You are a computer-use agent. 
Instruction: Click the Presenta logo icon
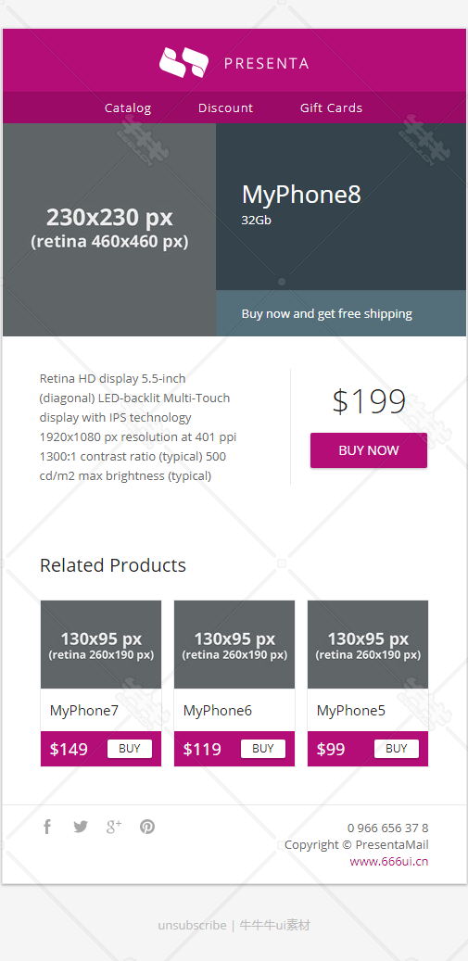(x=183, y=62)
